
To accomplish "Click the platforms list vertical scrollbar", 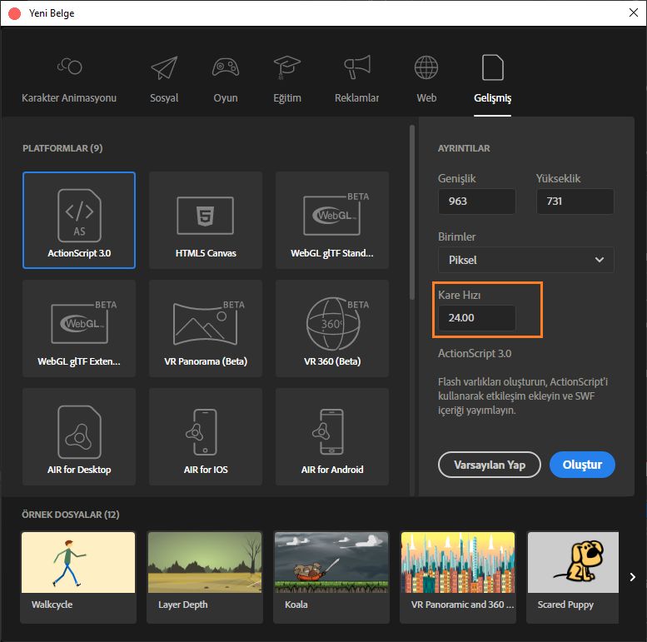I will click(x=412, y=212).
